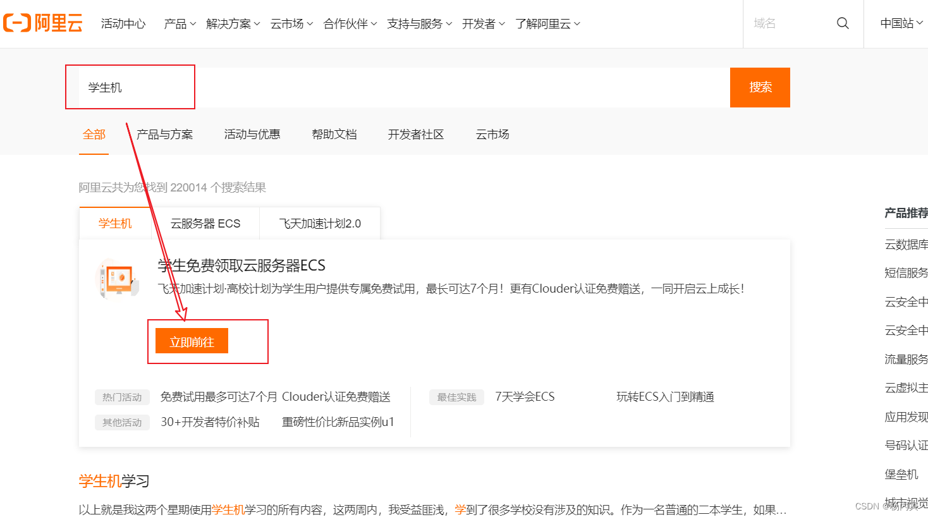Viewport: 928px width, 517px height.
Task: Select the 云服务器 ECS card tab
Action: pyautogui.click(x=205, y=223)
